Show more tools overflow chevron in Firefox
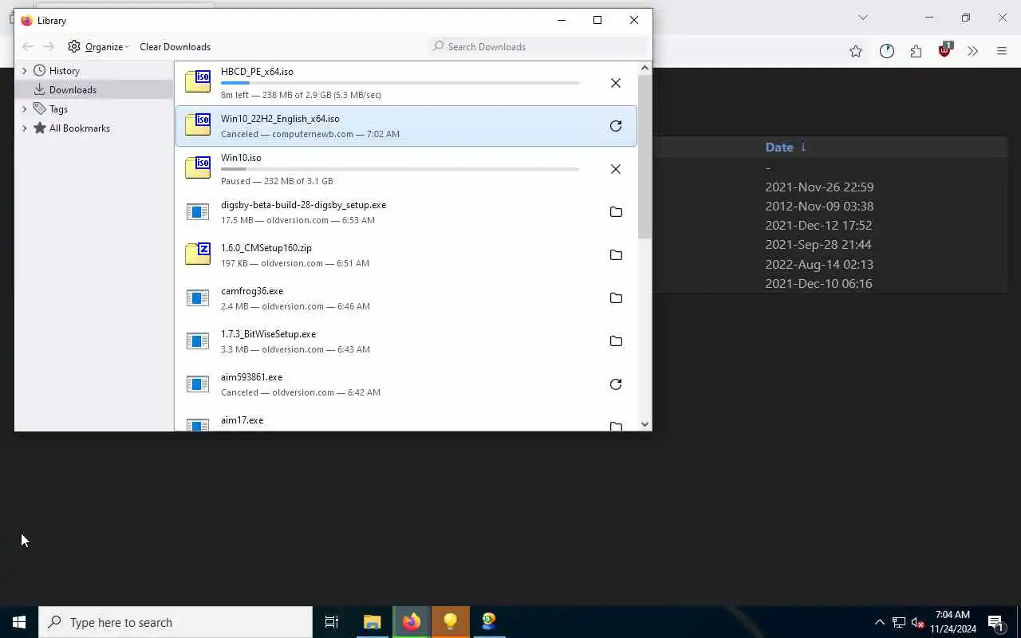Screen dimensions: 1021x638 pos(972,51)
